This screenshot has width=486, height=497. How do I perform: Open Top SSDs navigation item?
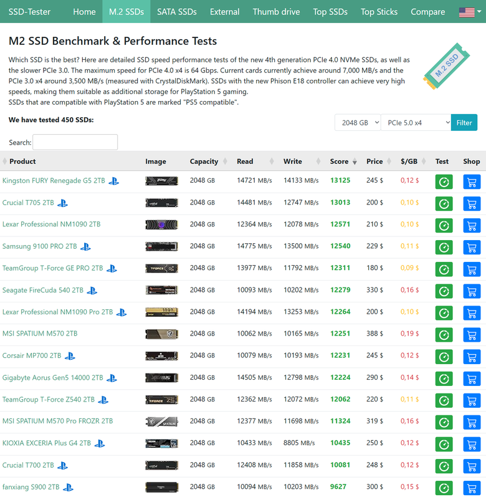pos(330,12)
